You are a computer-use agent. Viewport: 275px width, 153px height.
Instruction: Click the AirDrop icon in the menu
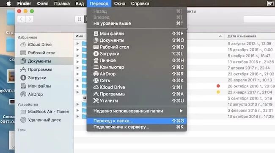96,74
